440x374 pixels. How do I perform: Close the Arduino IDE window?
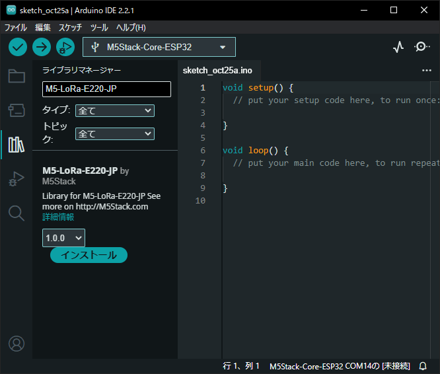pos(424,11)
